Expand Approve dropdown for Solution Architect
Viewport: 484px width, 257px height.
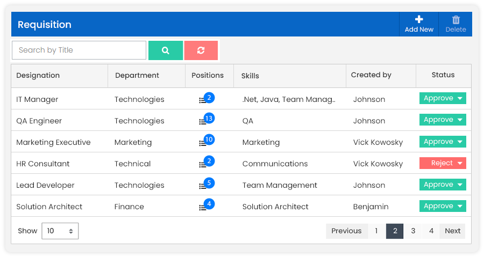point(460,206)
